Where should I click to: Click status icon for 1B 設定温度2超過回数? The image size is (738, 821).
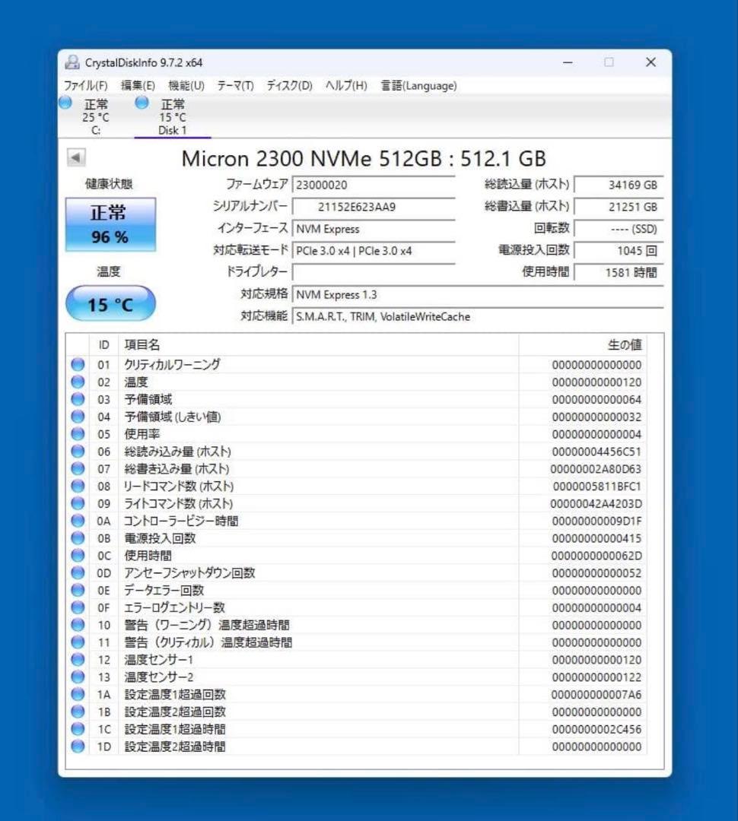pos(78,712)
